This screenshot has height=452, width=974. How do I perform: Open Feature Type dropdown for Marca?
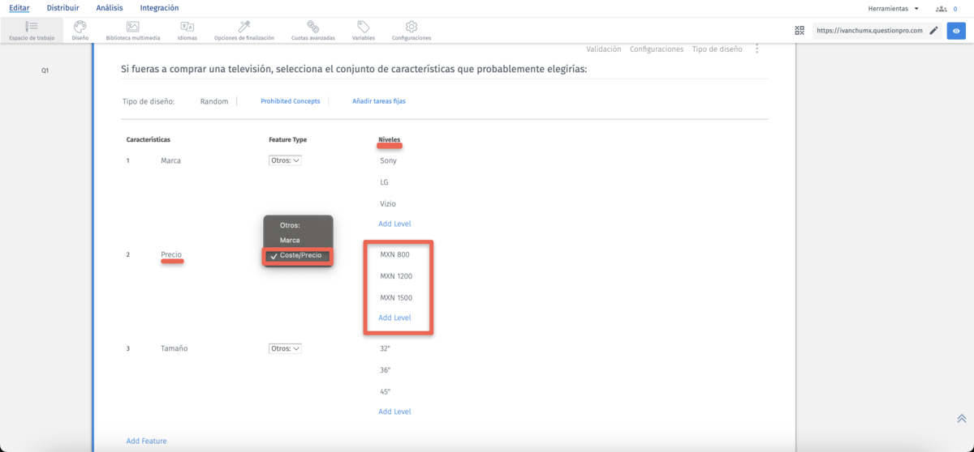point(285,160)
